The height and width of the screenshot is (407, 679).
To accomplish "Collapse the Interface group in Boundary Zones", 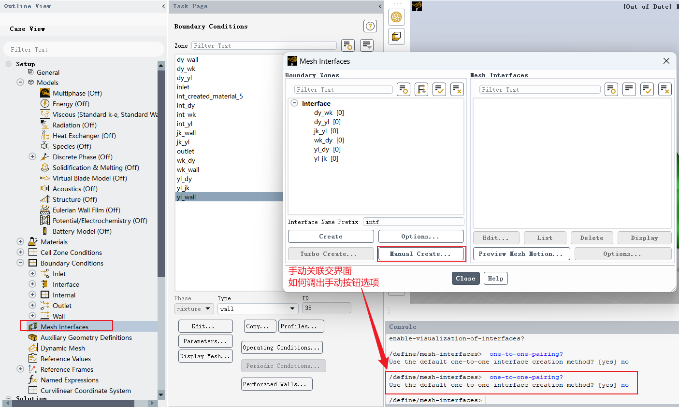I will point(294,103).
